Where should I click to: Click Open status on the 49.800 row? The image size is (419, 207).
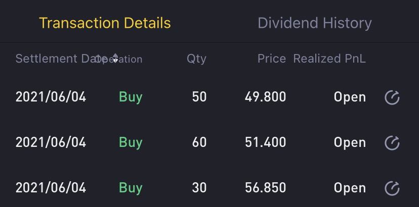350,97
